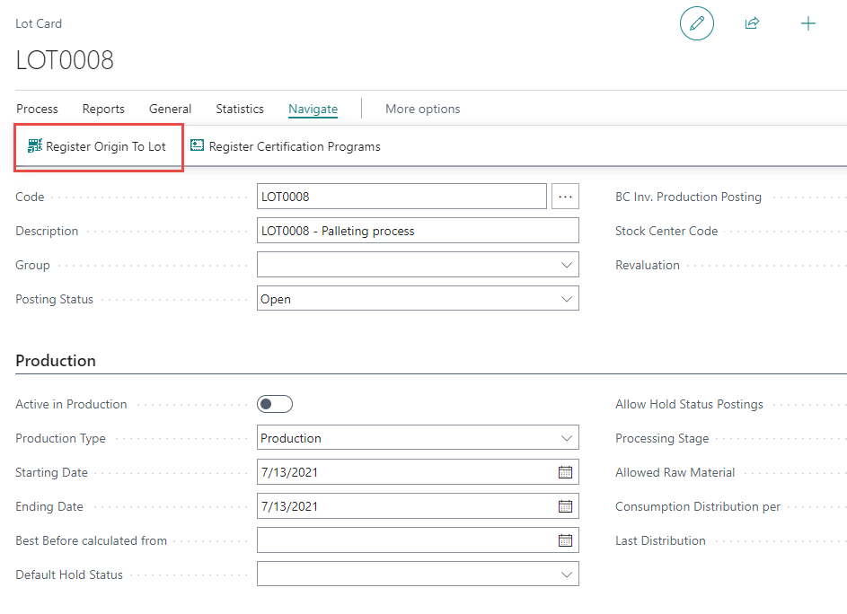Open the Starting Date calendar picker
This screenshot has height=614, width=847.
(x=565, y=472)
